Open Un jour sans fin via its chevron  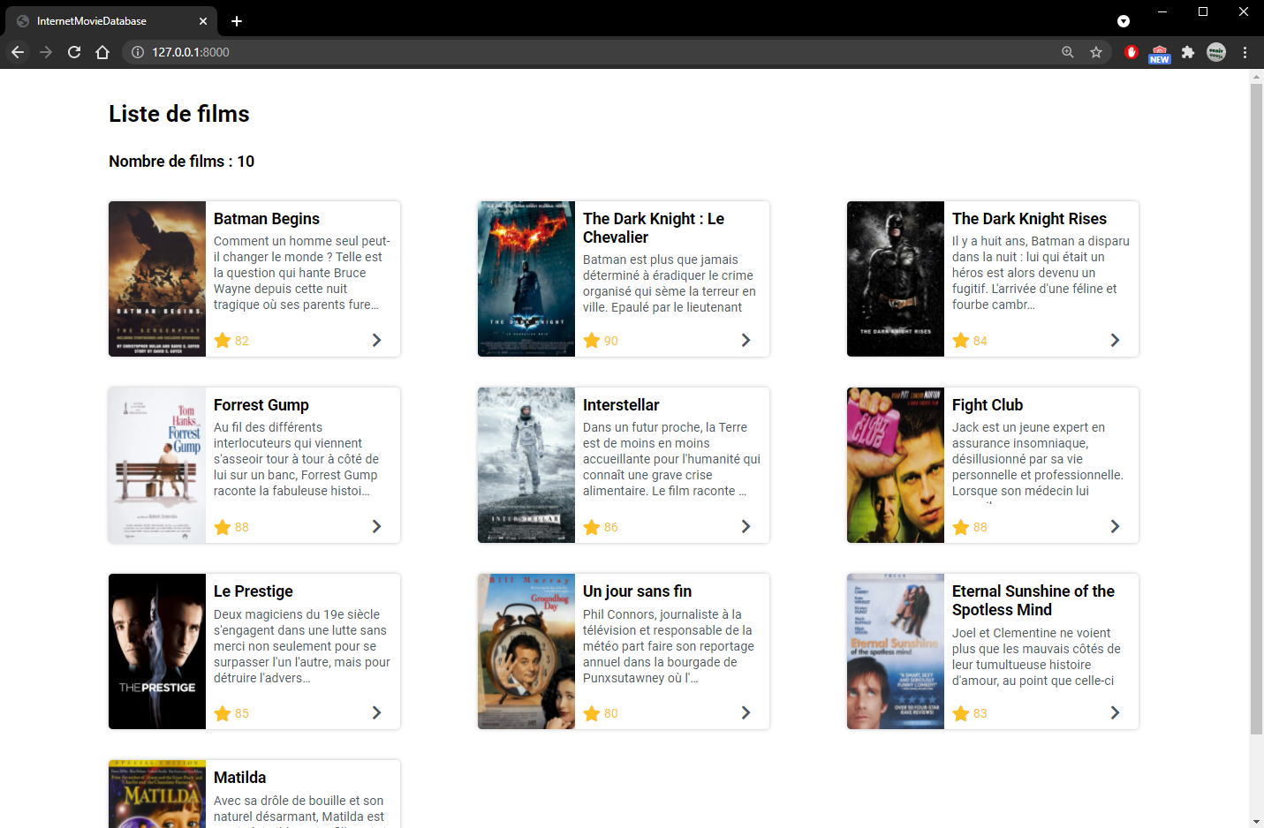(746, 712)
